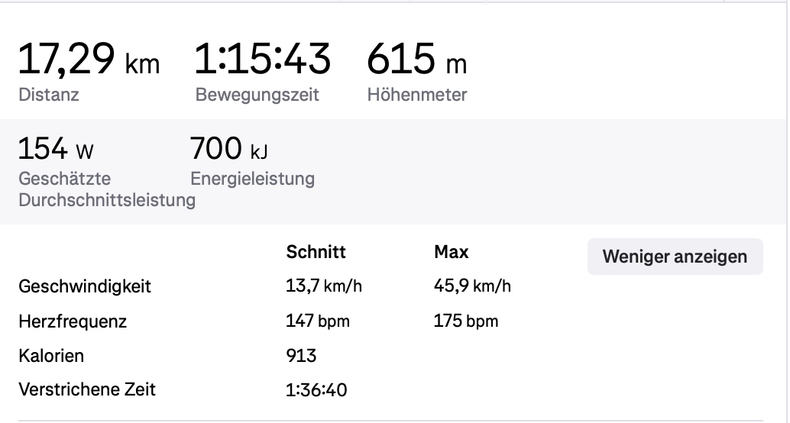
Task: Click the Max column header
Action: 452,252
